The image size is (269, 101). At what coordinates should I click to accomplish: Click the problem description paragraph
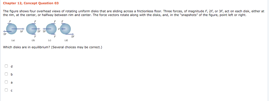coord(134,13)
